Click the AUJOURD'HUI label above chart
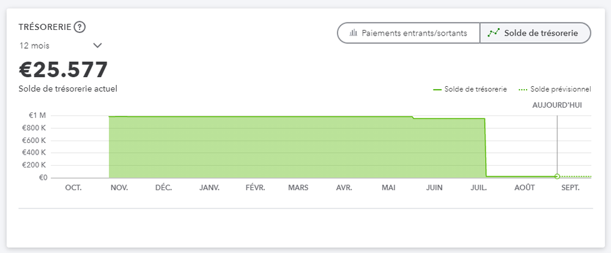 (557, 105)
